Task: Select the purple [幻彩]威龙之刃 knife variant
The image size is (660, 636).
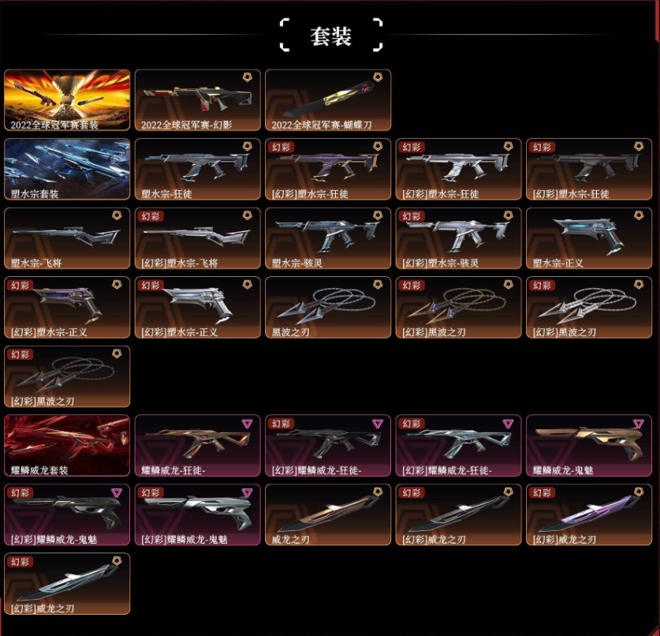Action: point(589,514)
